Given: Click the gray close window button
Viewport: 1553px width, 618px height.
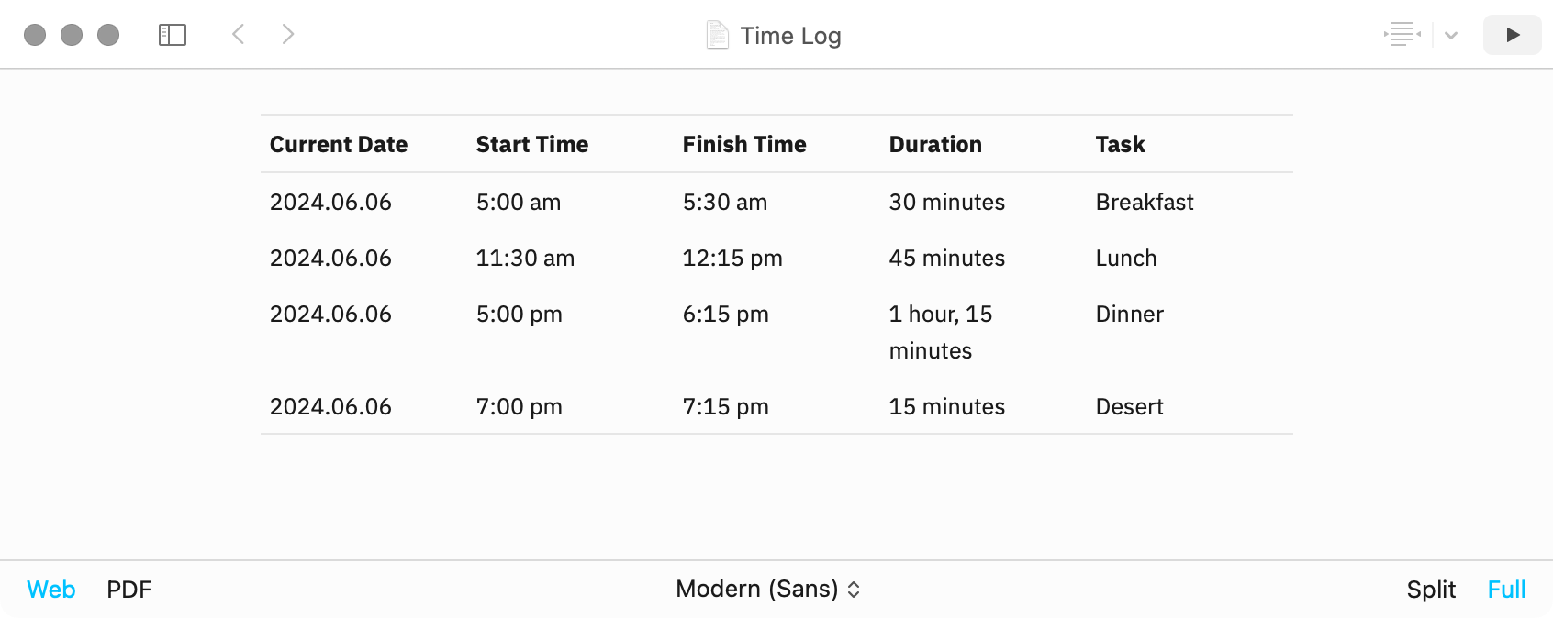Looking at the screenshot, I should point(35,35).
